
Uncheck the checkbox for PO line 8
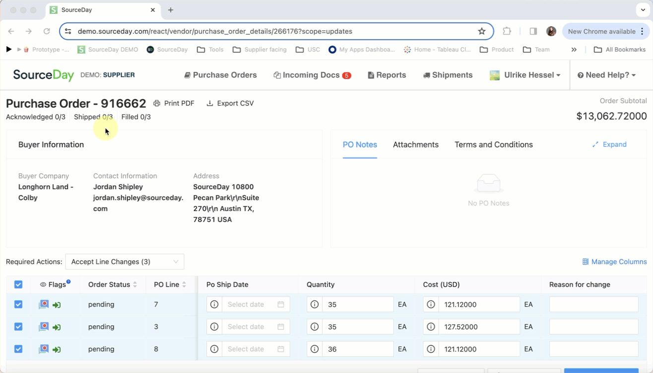point(18,349)
